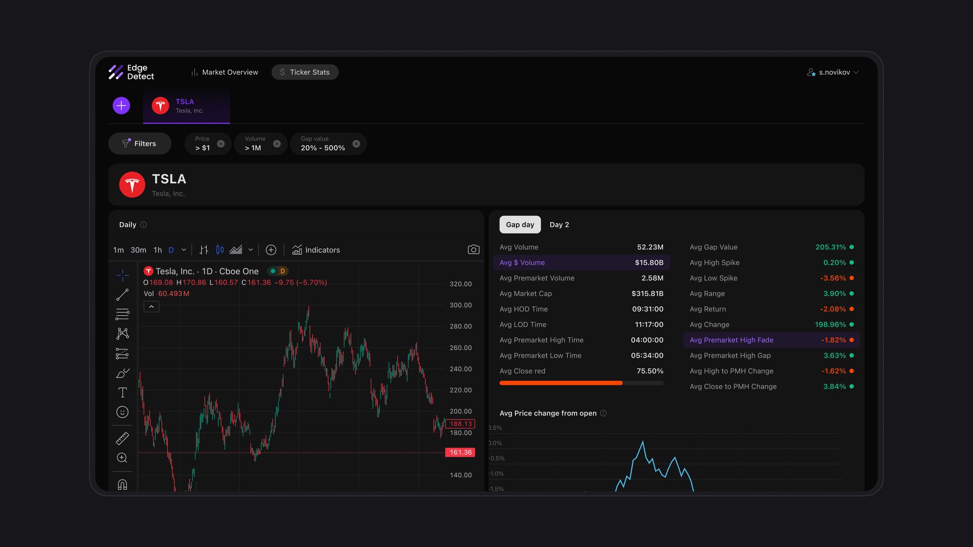Take a chart snapshot with the camera icon
Image resolution: width=973 pixels, height=547 pixels.
[473, 250]
